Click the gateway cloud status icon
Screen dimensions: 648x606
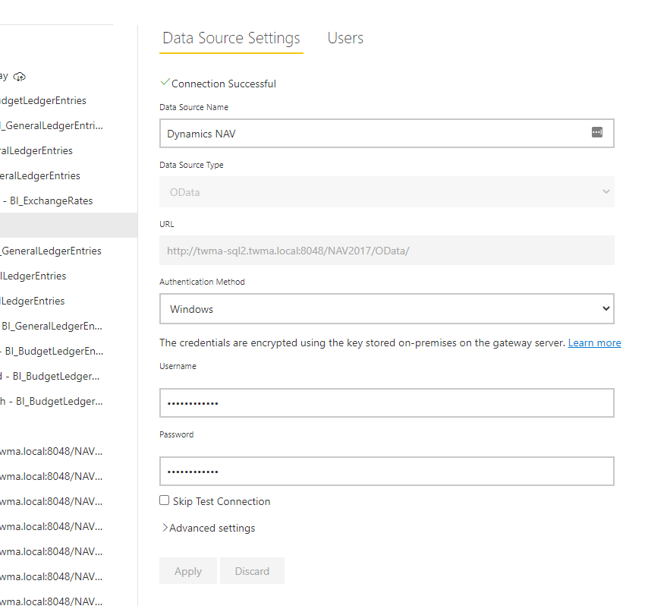coord(19,76)
